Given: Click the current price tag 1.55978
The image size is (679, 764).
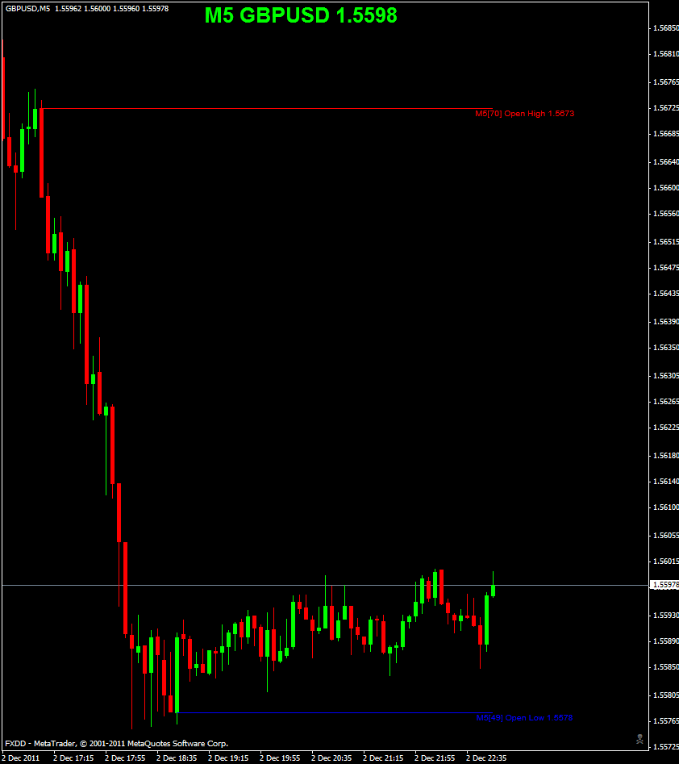Looking at the screenshot, I should point(664,585).
